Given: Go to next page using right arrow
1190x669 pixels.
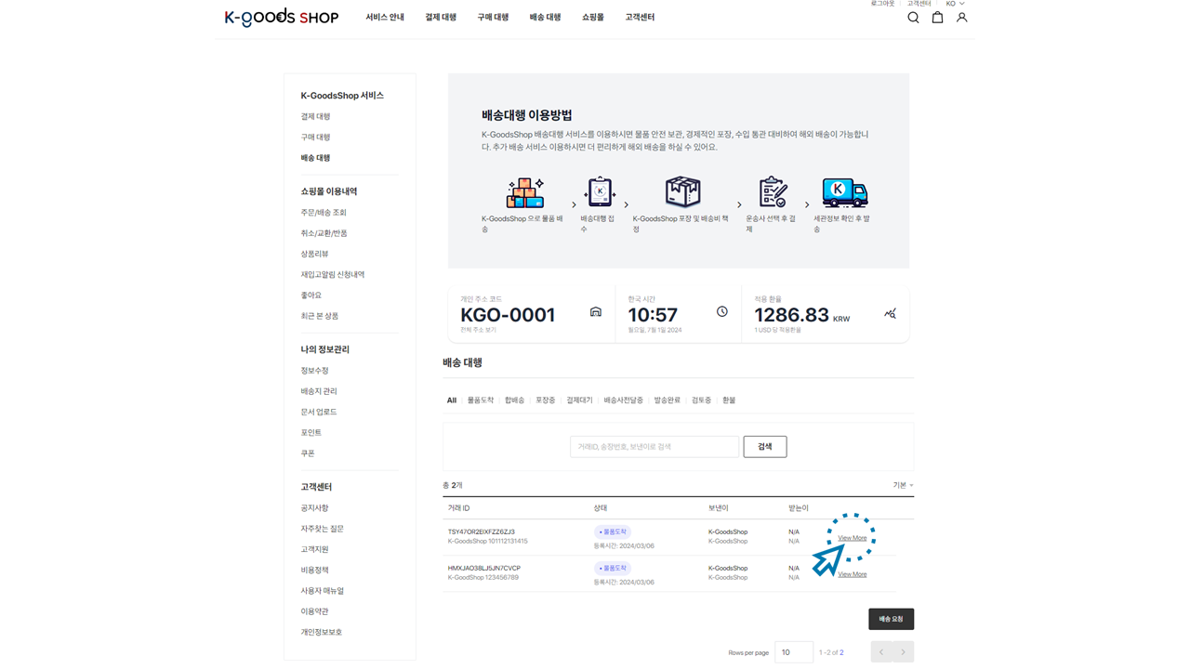Looking at the screenshot, I should point(903,652).
